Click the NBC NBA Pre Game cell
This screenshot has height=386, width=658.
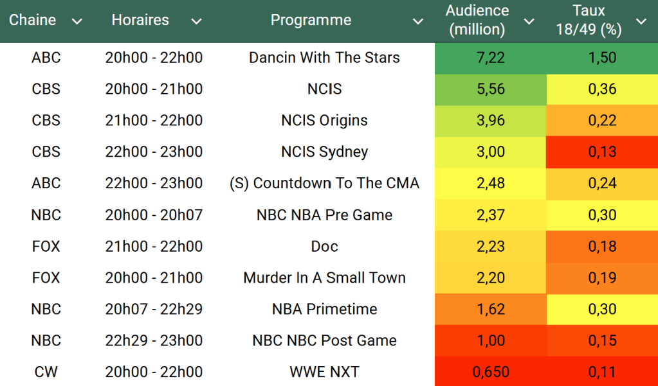pos(324,215)
